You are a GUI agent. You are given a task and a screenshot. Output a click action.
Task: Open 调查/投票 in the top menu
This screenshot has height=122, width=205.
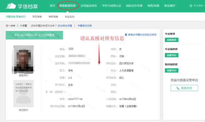[153, 6]
